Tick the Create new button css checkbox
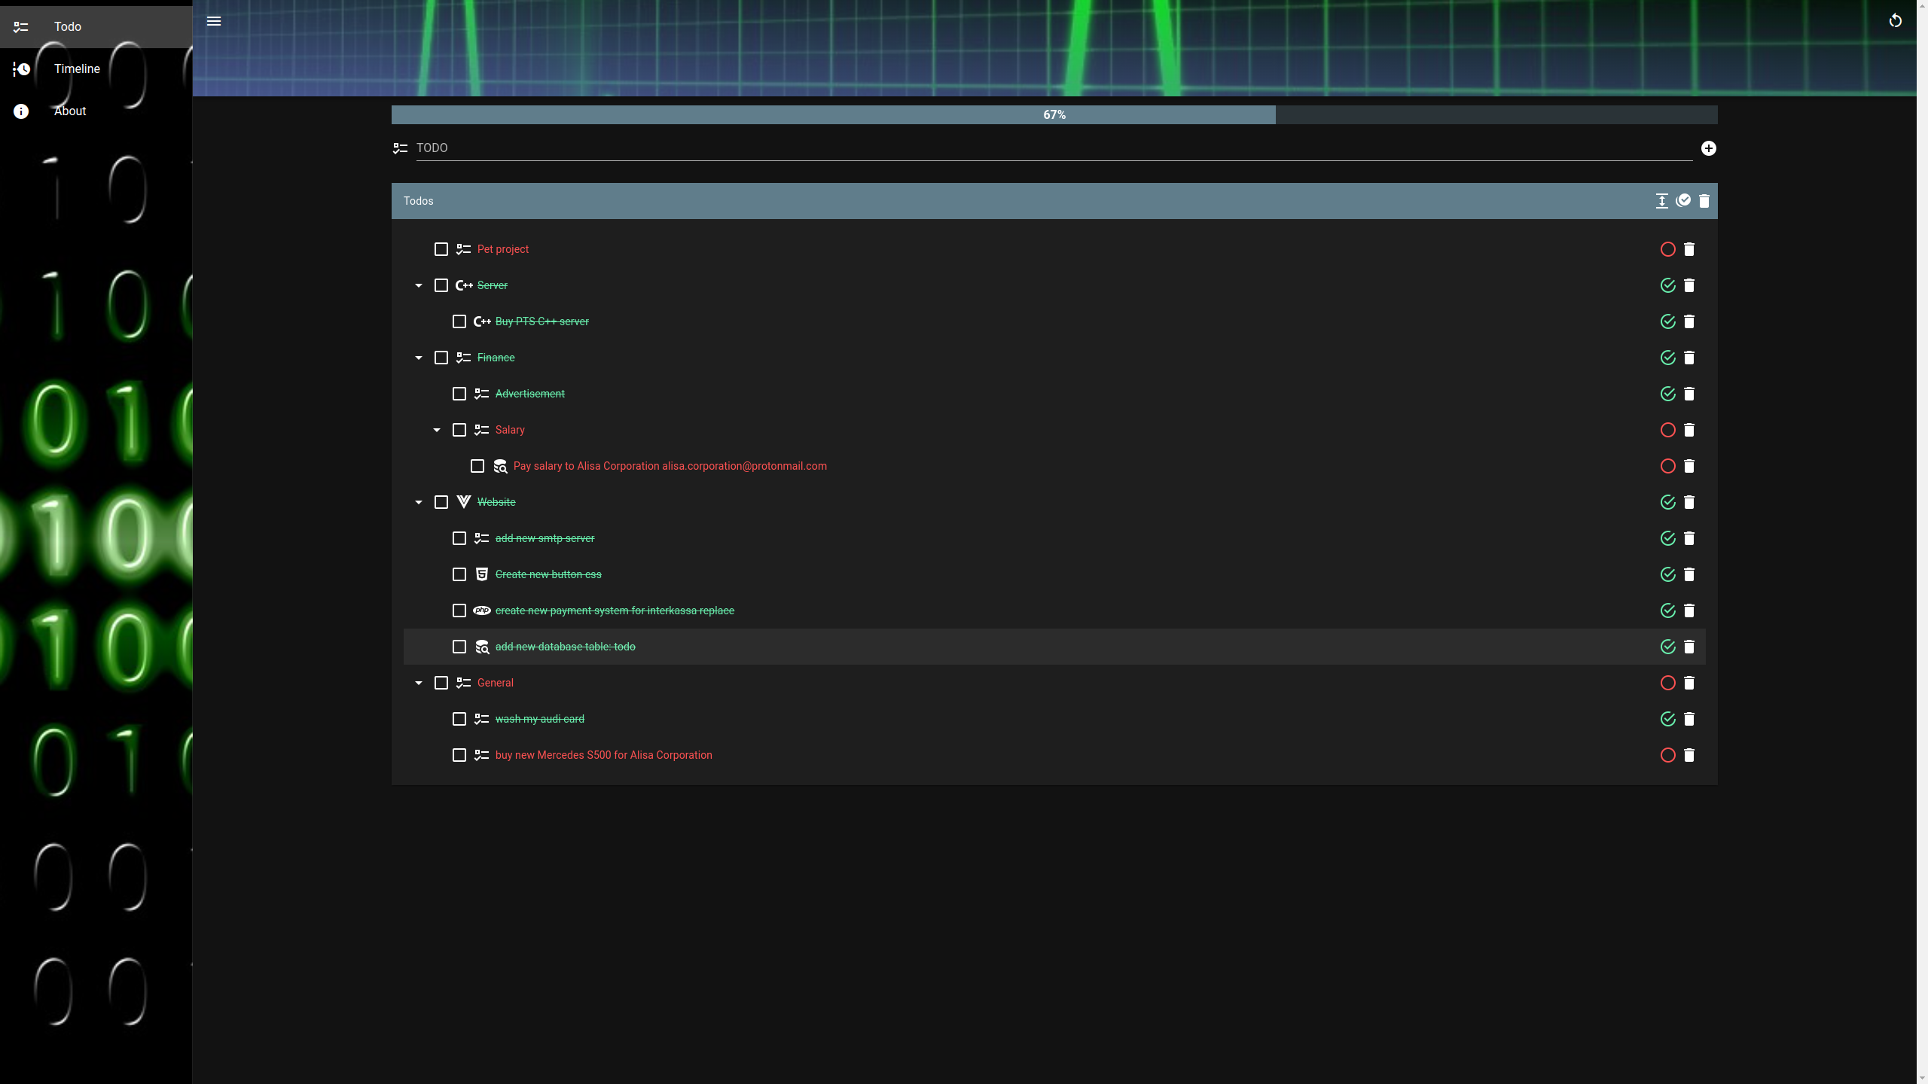 [459, 574]
